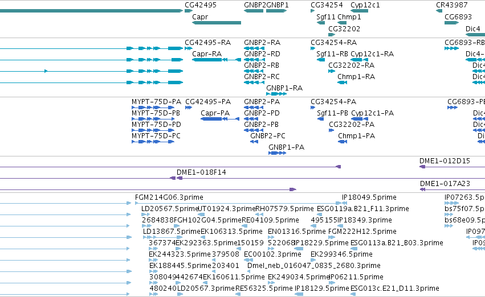Click the CG34254 gene label
Screen dimensions: 485x297
327,5
